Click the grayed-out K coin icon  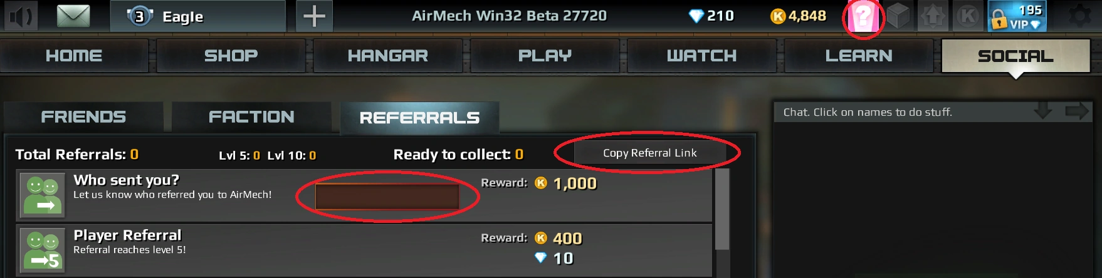coord(968,17)
